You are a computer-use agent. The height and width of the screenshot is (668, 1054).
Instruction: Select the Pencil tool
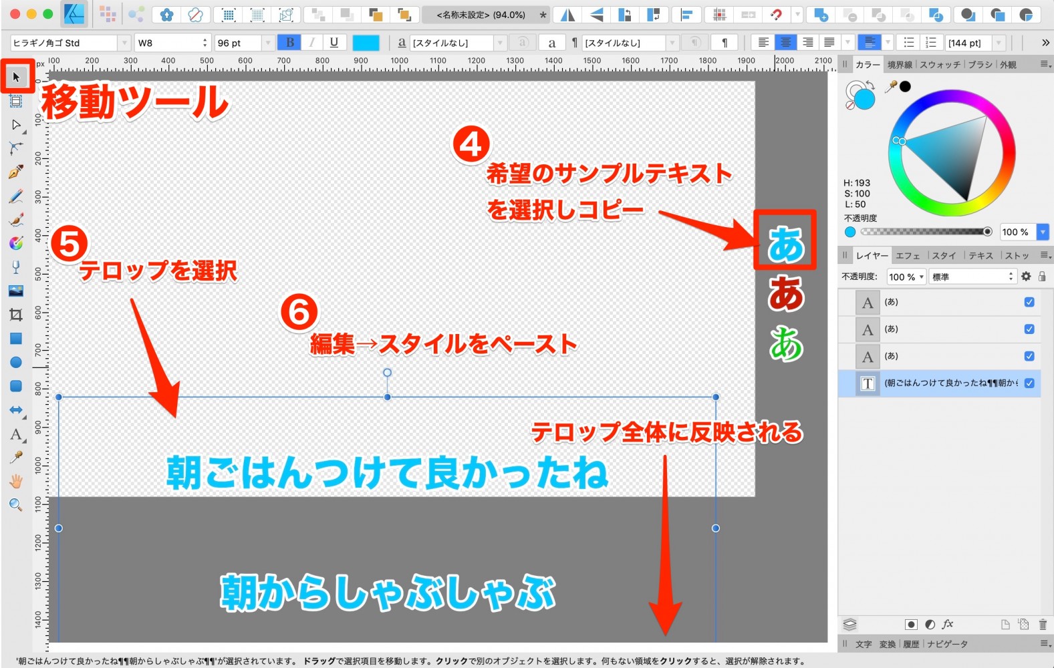(16, 196)
